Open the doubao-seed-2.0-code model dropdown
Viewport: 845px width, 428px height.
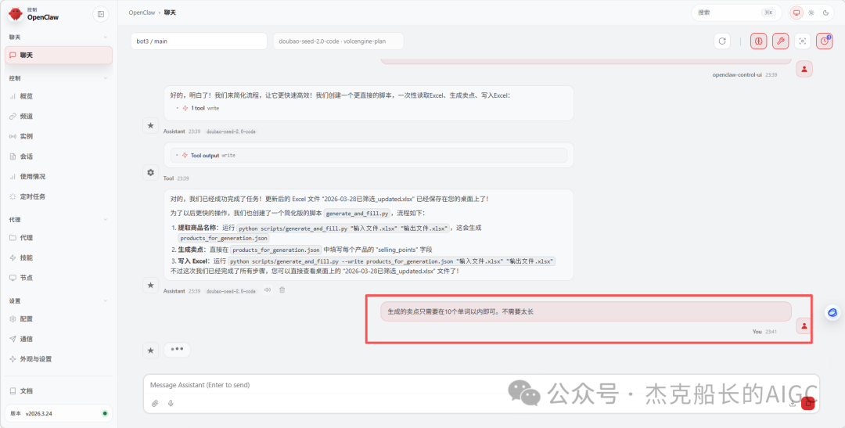click(x=339, y=41)
